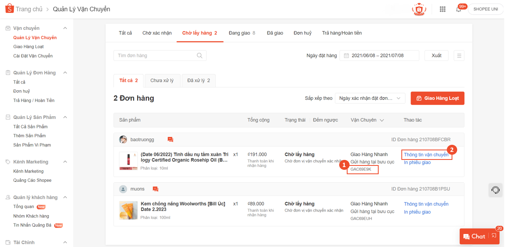Collapse the Vận chuyển sidebar section

(65, 28)
